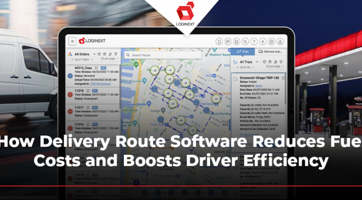
Task: Open the calendar icon in All Trips toolbar
Action: point(270,62)
